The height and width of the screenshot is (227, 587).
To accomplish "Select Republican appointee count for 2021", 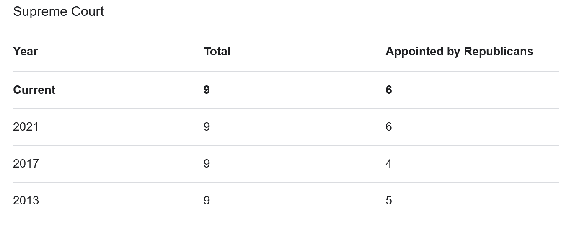I will (389, 127).
